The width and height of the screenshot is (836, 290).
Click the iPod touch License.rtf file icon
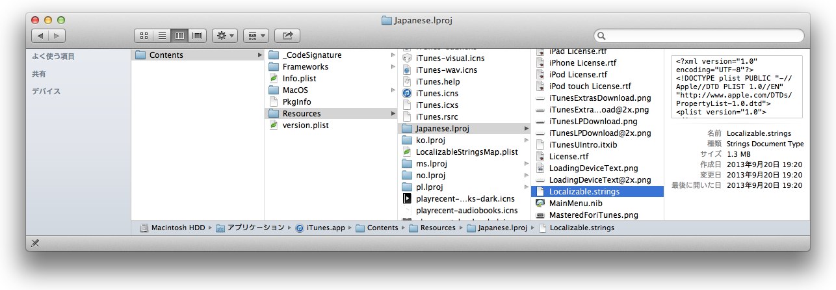[x=540, y=86]
